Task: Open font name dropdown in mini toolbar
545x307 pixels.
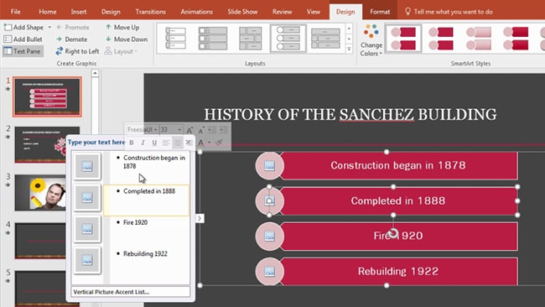Action: [155, 130]
